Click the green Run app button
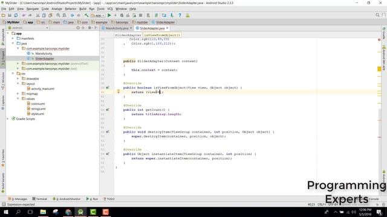This screenshot has width=387, height=217. 109,15
